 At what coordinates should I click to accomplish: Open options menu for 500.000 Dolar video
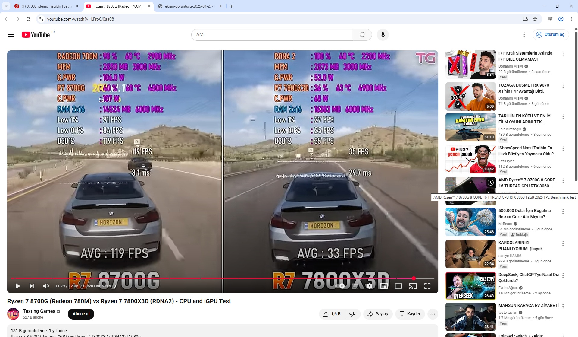[563, 211]
